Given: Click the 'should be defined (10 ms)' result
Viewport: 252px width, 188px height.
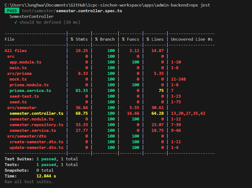Looking at the screenshot, I should point(50,22).
